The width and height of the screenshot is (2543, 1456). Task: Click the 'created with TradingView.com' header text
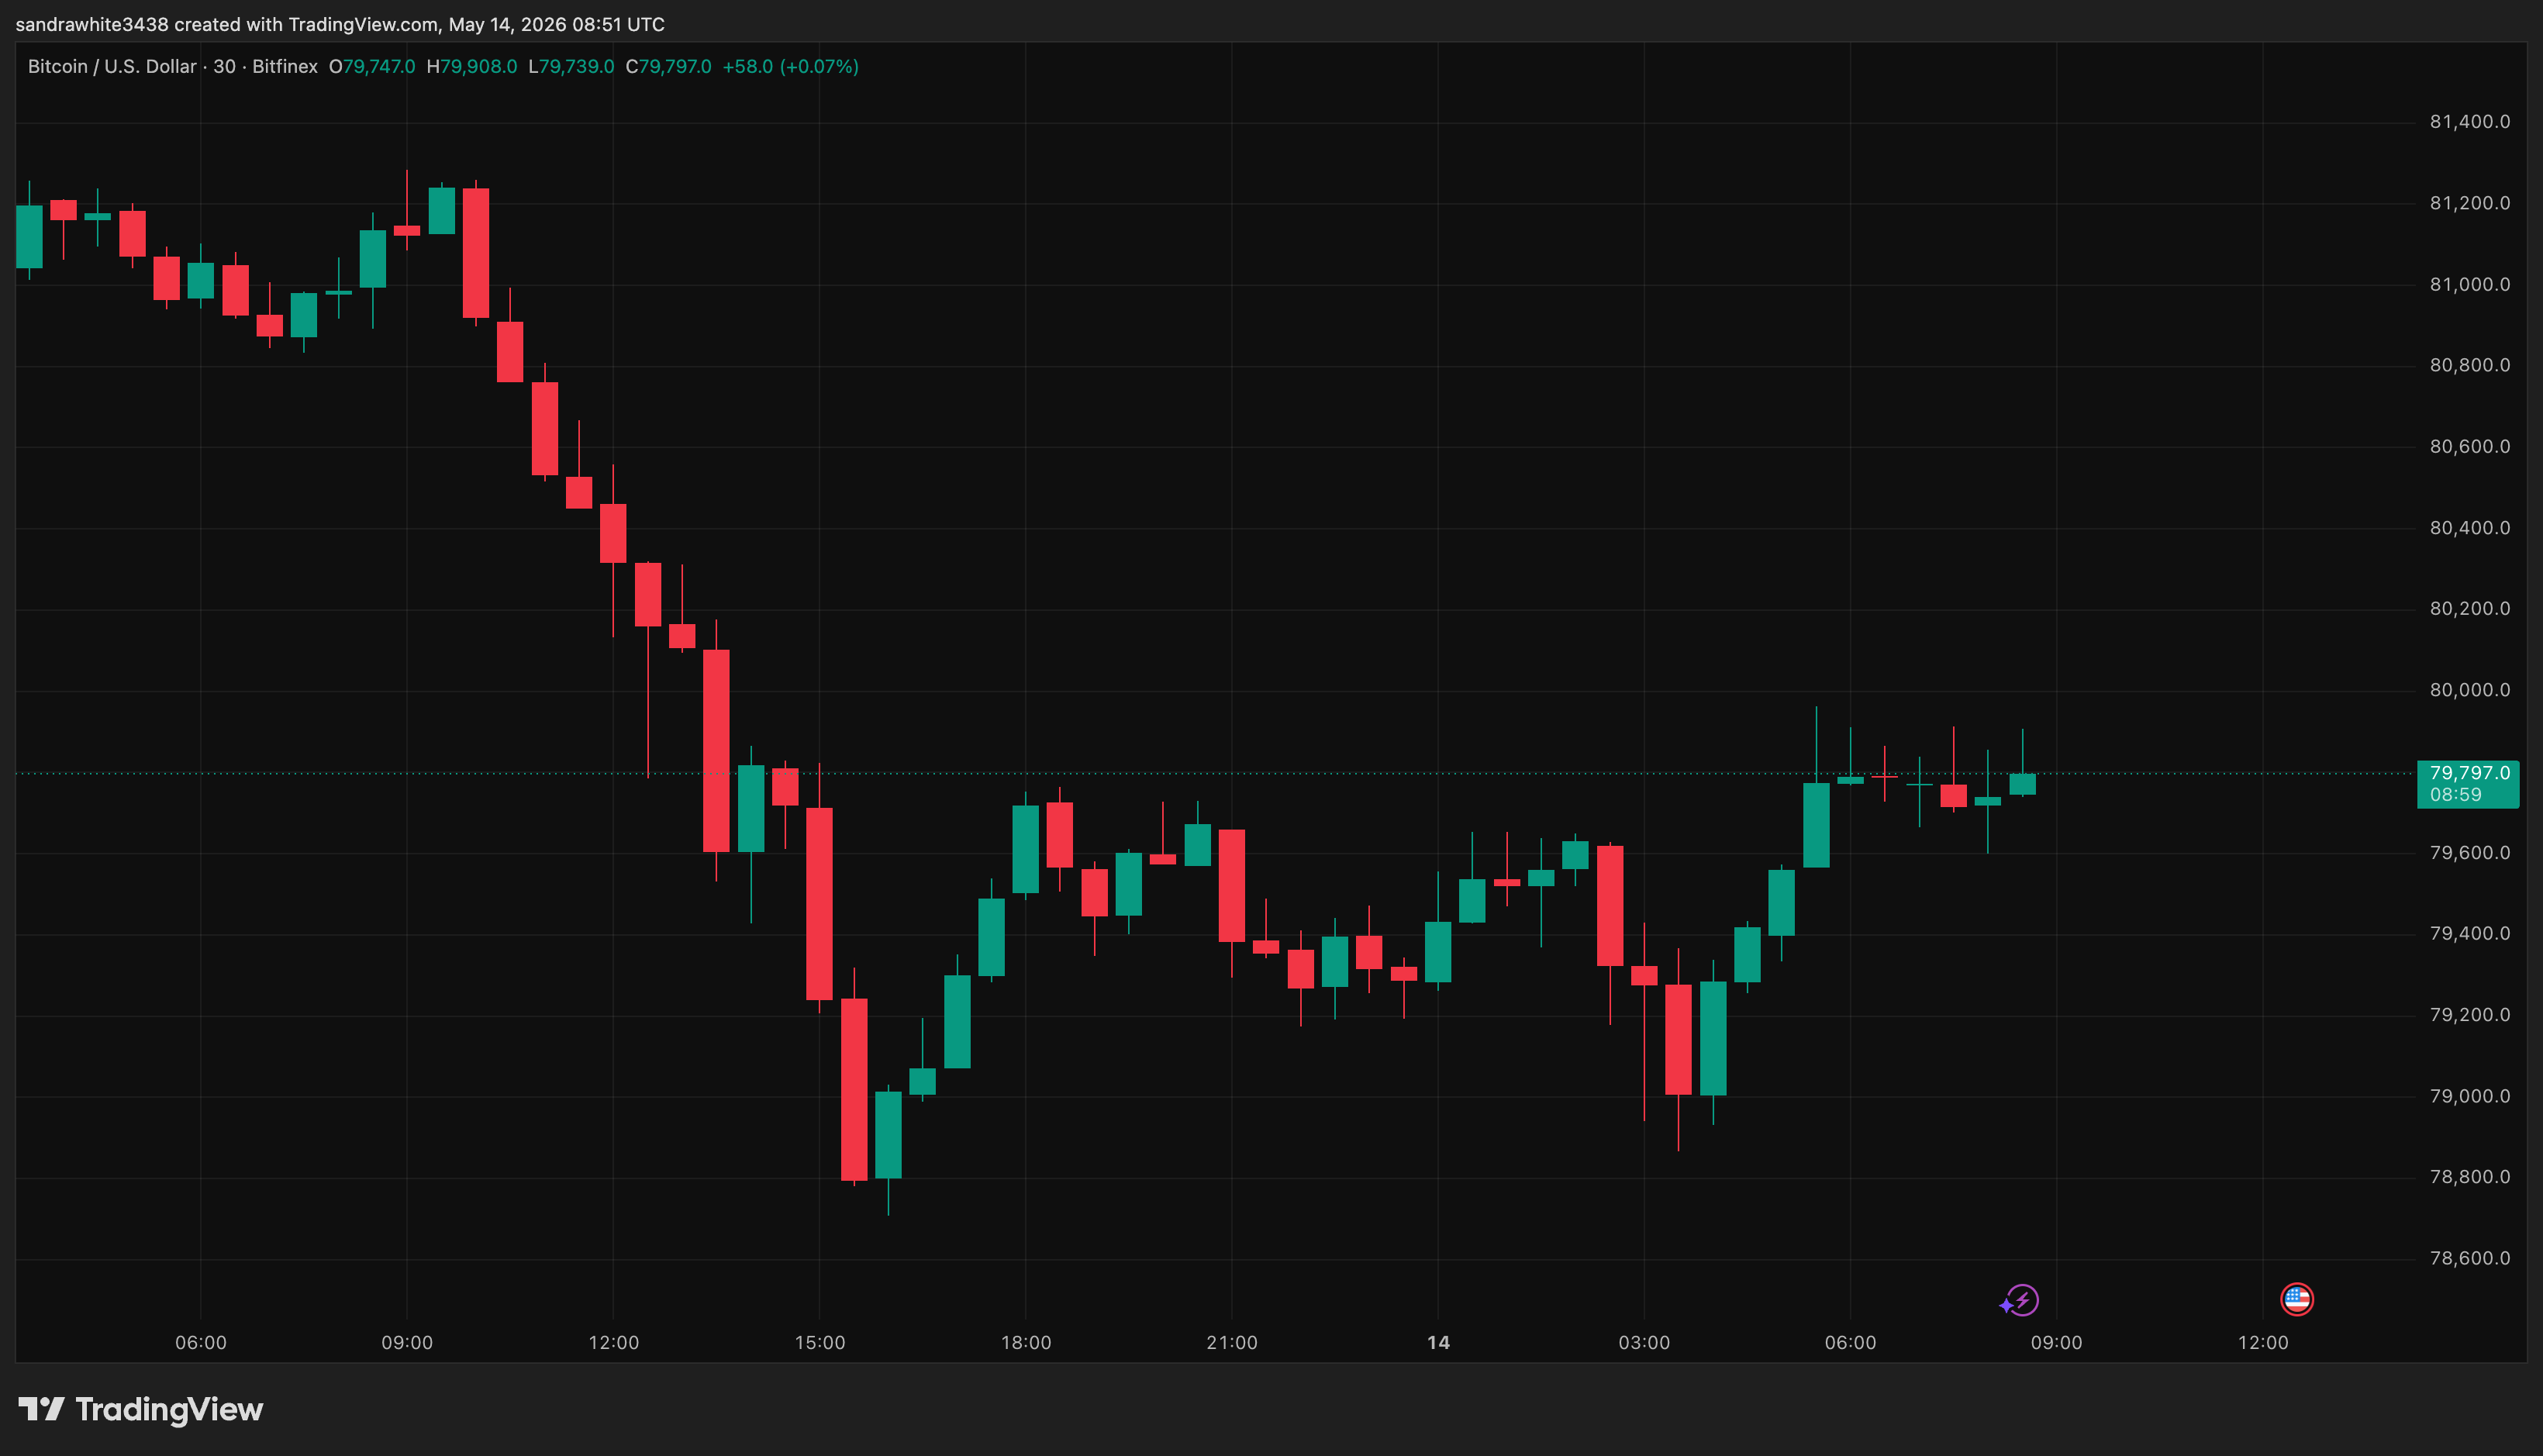coord(306,25)
